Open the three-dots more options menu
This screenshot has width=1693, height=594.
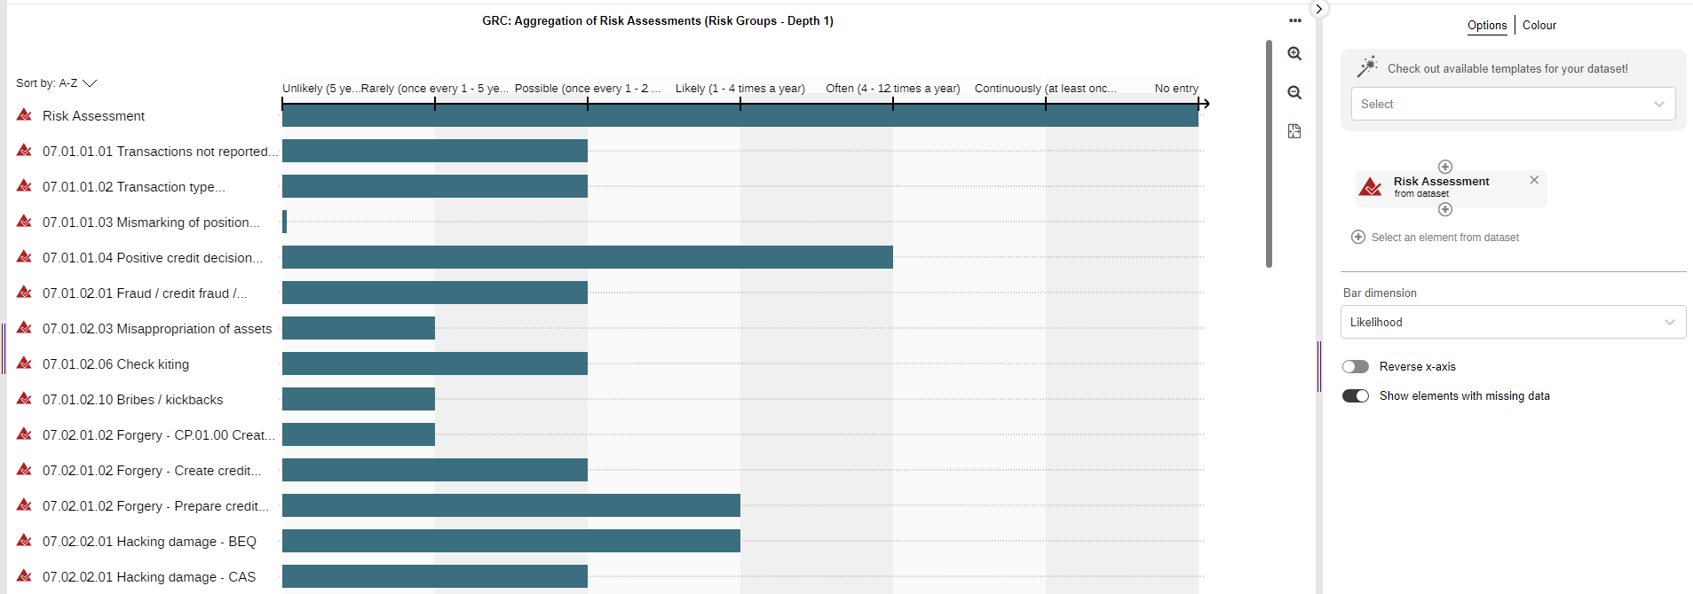(x=1295, y=20)
